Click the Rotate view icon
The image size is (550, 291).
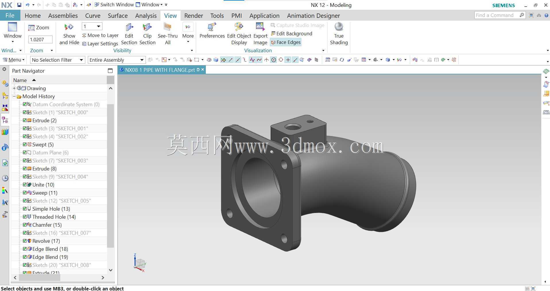[342, 60]
